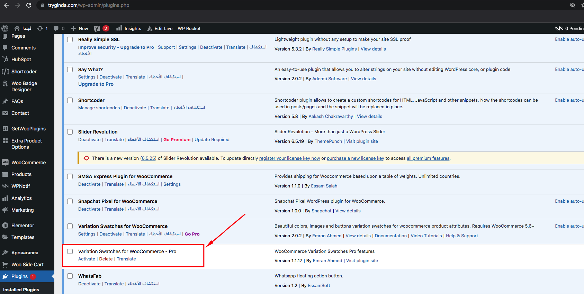Image resolution: width=584 pixels, height=294 pixels.
Task: Select the Say What? plugin checkbox
Action: pyautogui.click(x=70, y=70)
